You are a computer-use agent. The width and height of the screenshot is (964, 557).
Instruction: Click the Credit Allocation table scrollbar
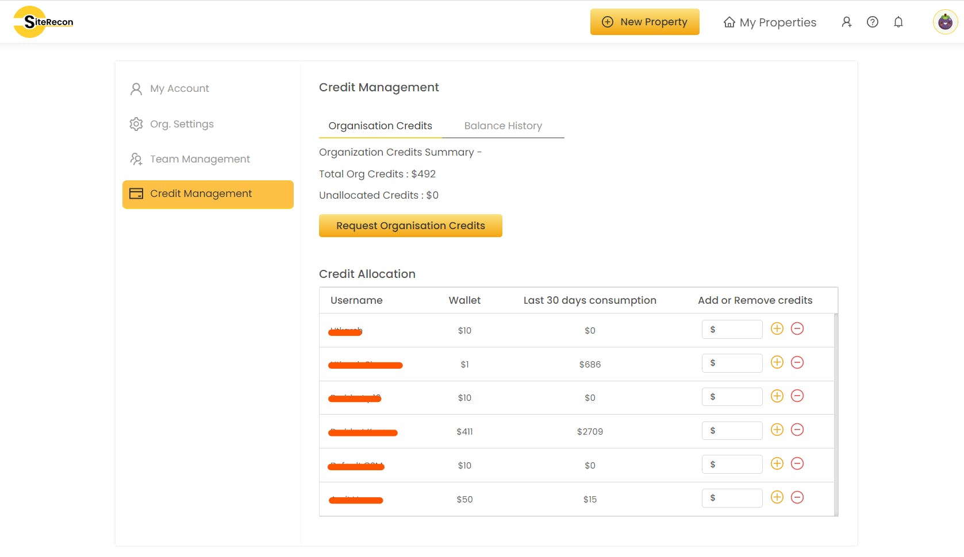click(836, 415)
